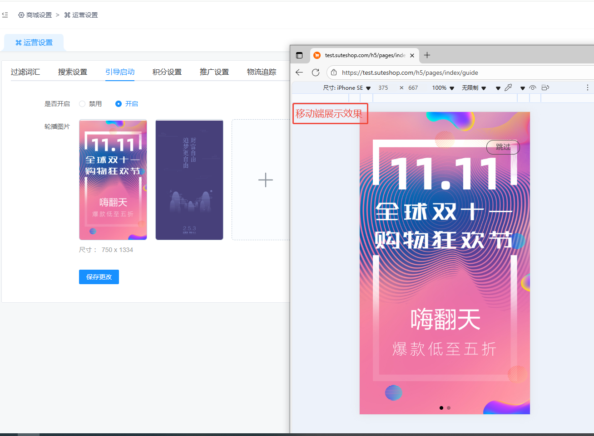Reload the page with refresh icon
Screen dimensions: 594x436
(x=316, y=73)
